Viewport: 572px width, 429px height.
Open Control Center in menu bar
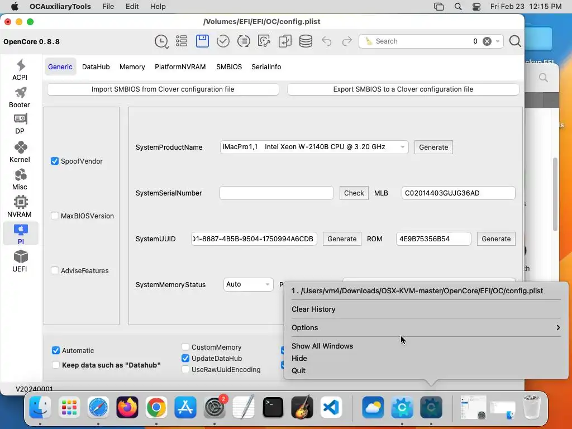click(x=476, y=7)
